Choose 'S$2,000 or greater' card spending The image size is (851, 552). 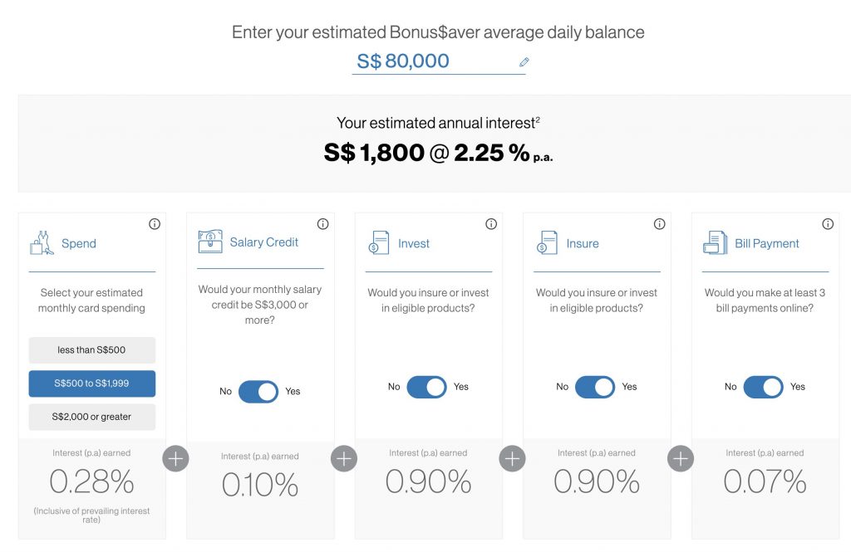pyautogui.click(x=91, y=417)
